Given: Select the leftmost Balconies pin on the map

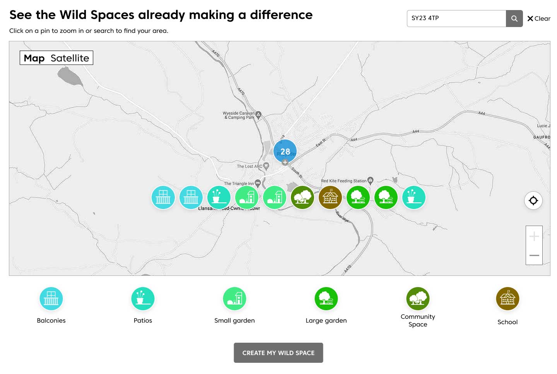Looking at the screenshot, I should (x=163, y=197).
